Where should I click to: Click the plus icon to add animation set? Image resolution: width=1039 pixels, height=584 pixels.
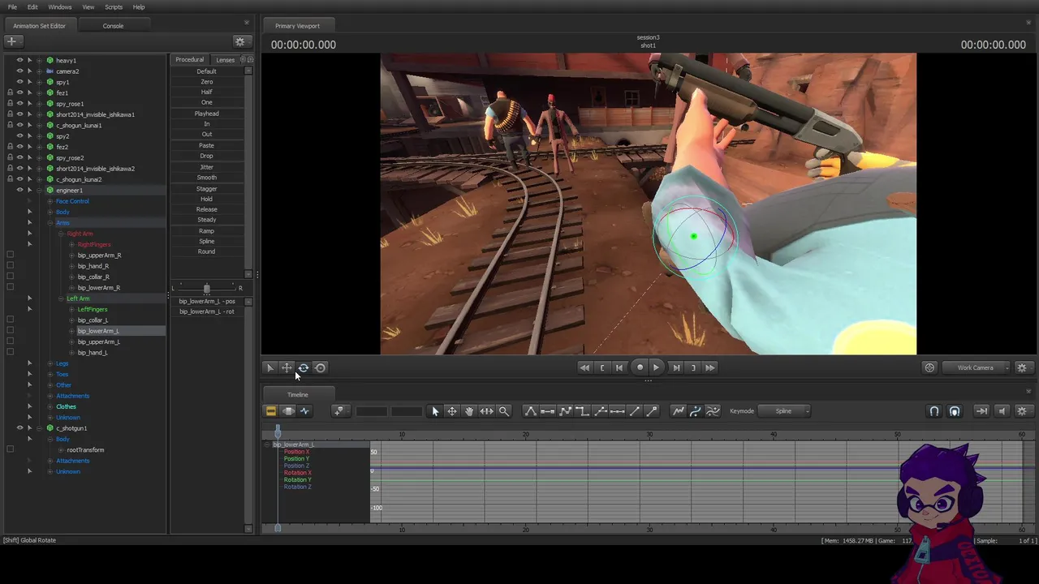[12, 41]
